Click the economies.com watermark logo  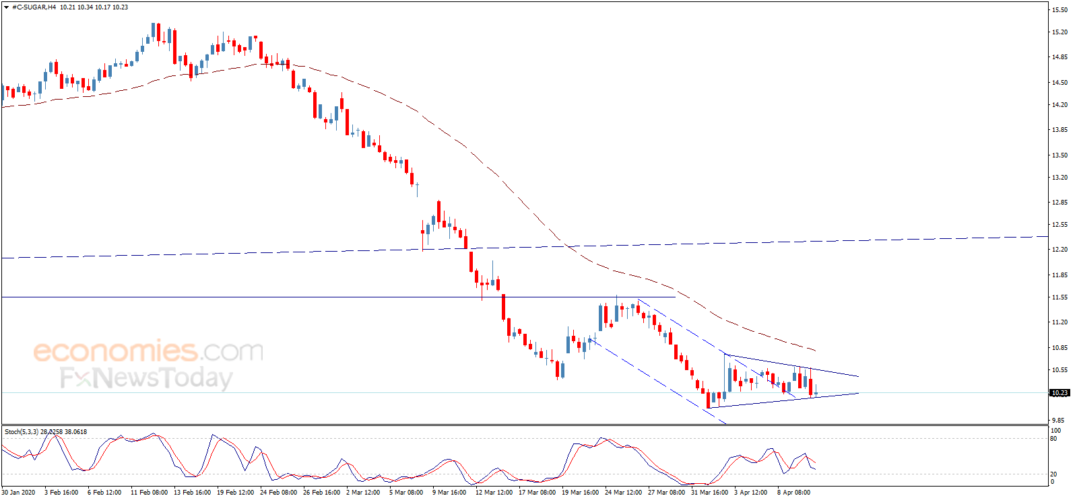click(148, 351)
